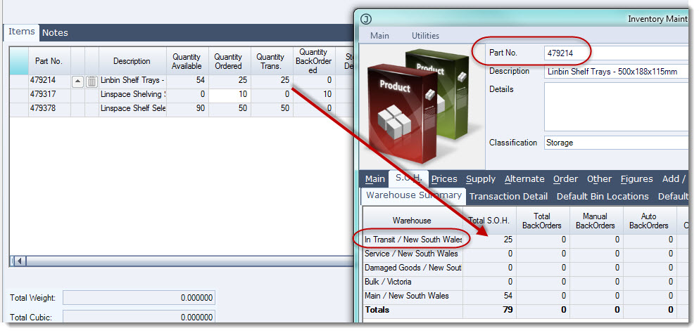Select 'Service / New South Wales' warehouse row
699x333 pixels.
(413, 254)
